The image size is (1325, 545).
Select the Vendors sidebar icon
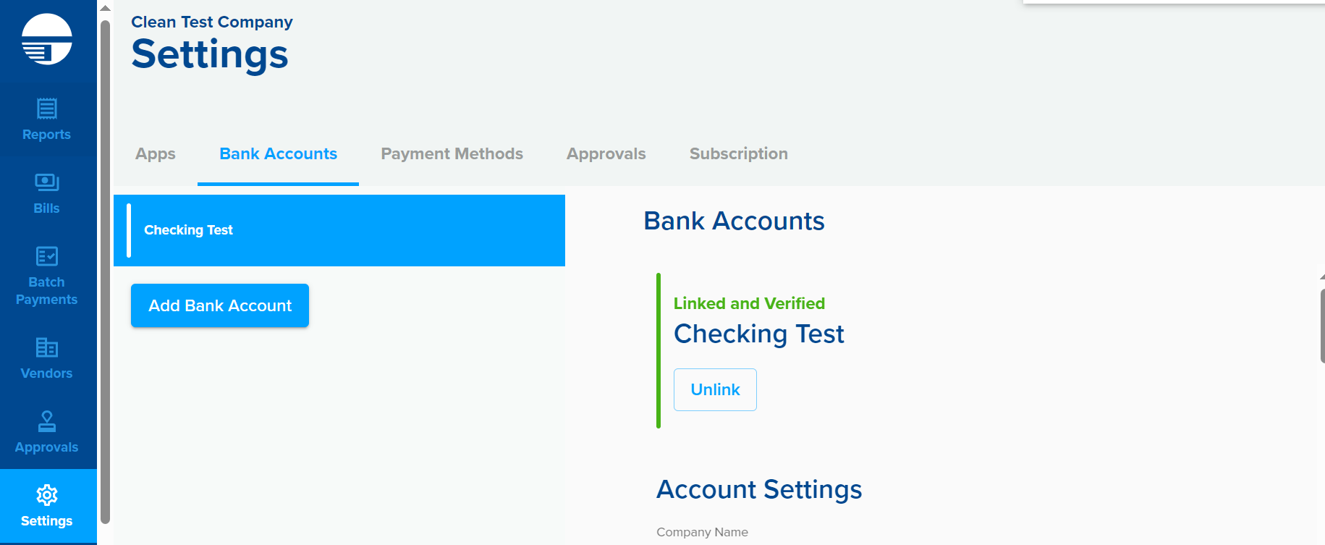47,347
